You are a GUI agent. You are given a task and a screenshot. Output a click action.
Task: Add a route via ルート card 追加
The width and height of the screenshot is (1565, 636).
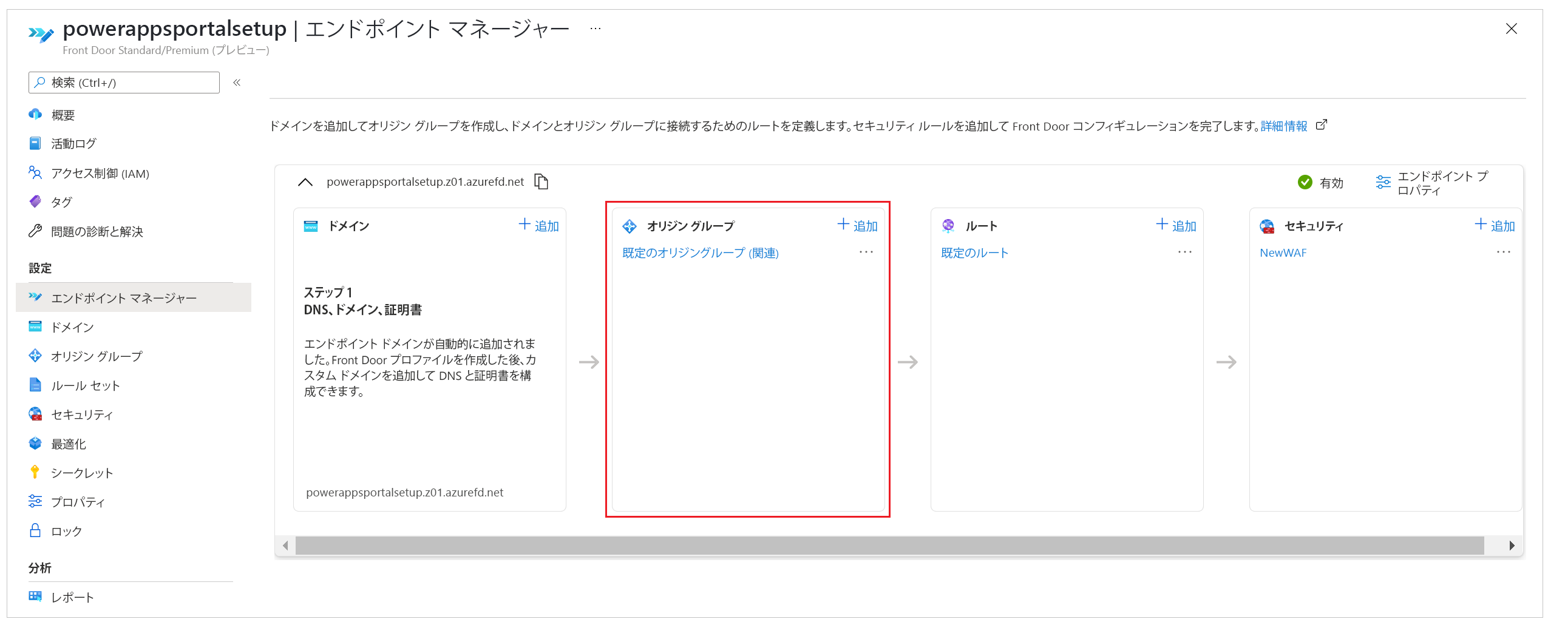pyautogui.click(x=1176, y=226)
